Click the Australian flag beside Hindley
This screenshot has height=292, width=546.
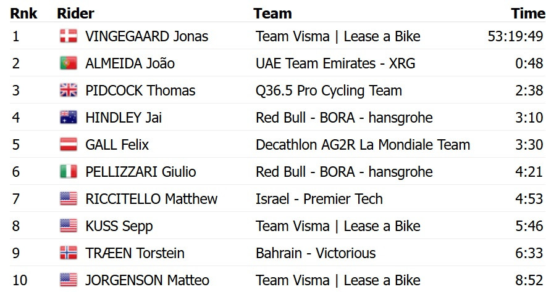click(x=68, y=118)
